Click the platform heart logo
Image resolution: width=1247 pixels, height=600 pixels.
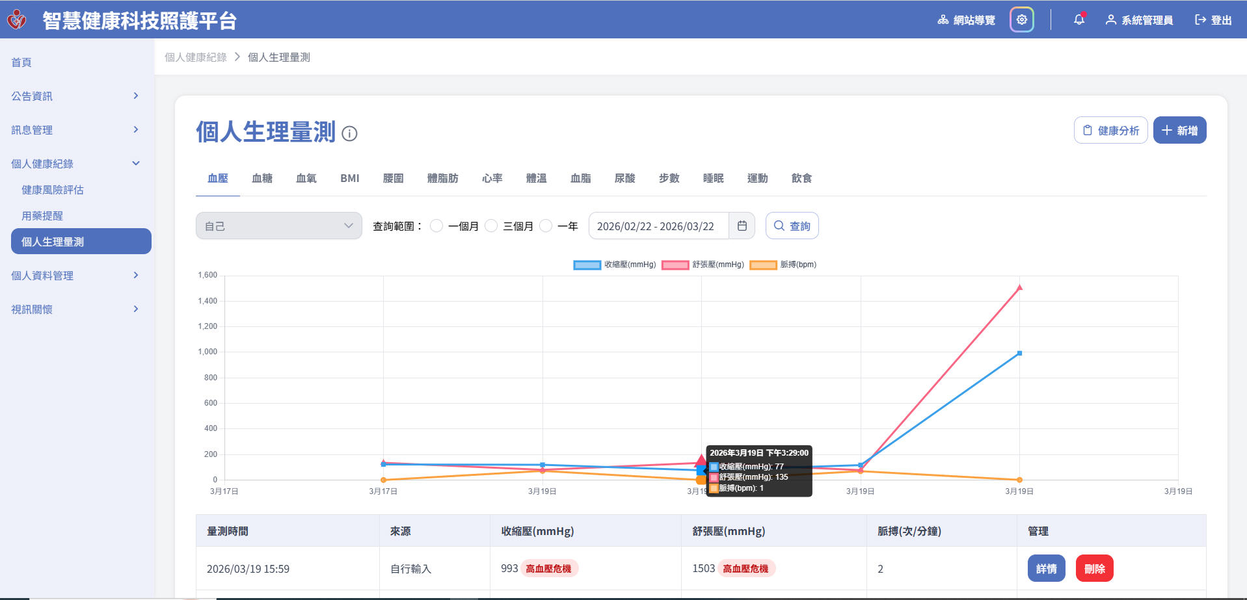(x=17, y=20)
